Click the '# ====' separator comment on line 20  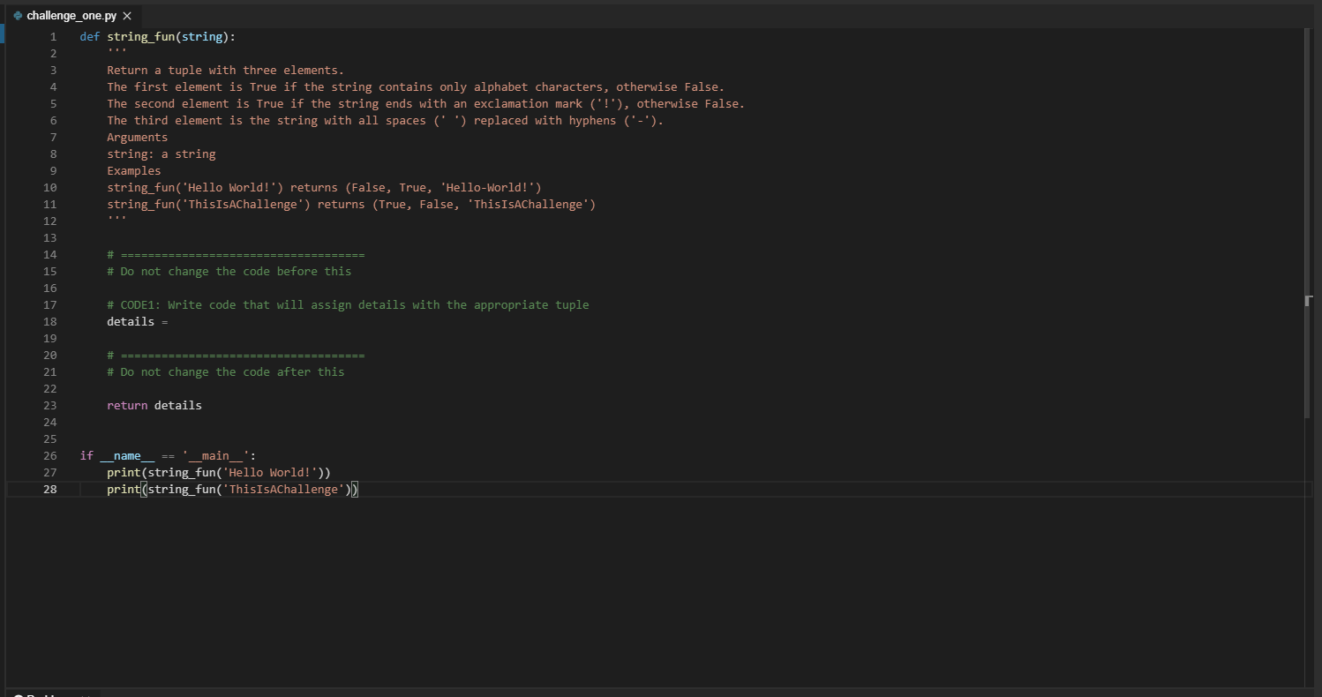pos(236,356)
